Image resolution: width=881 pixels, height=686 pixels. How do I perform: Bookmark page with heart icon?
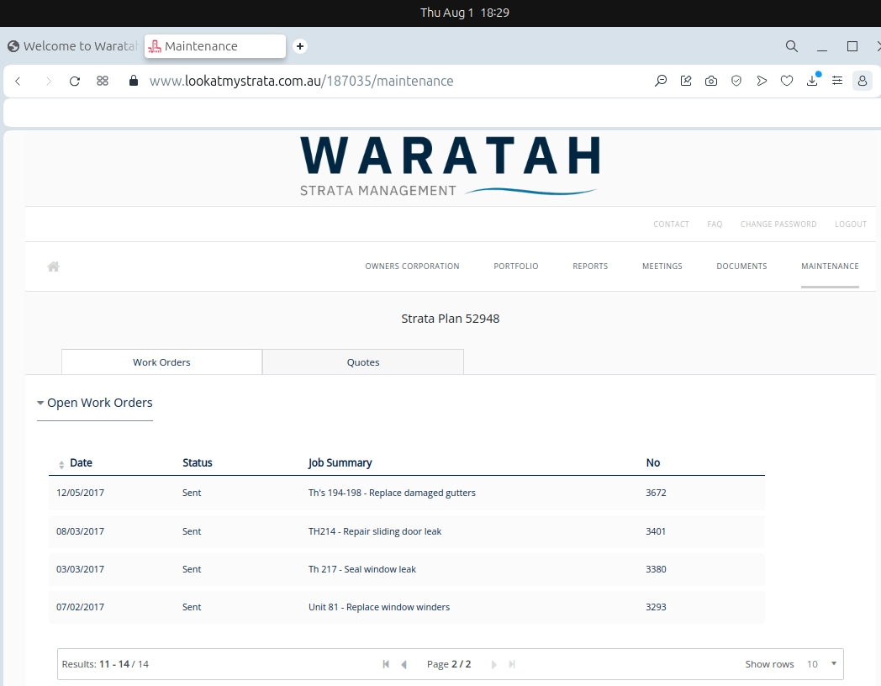tap(787, 81)
